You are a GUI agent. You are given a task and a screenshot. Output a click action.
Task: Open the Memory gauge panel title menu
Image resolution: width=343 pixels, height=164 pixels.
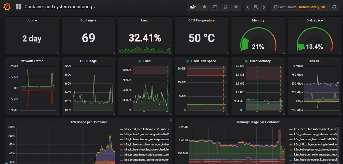click(x=258, y=20)
